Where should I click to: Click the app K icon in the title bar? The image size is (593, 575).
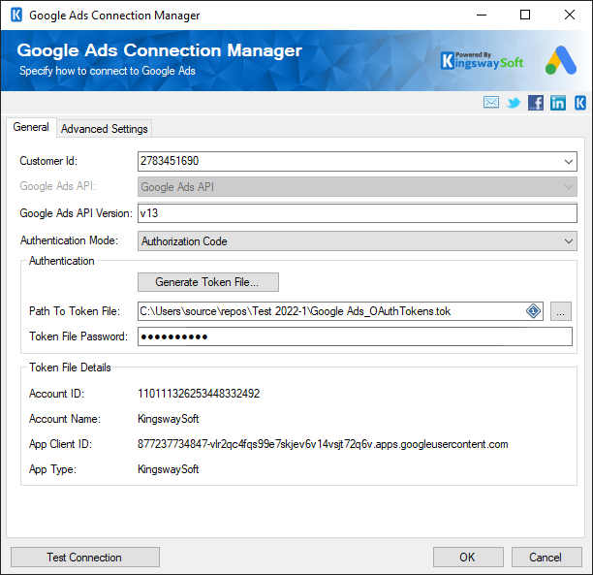tap(16, 16)
